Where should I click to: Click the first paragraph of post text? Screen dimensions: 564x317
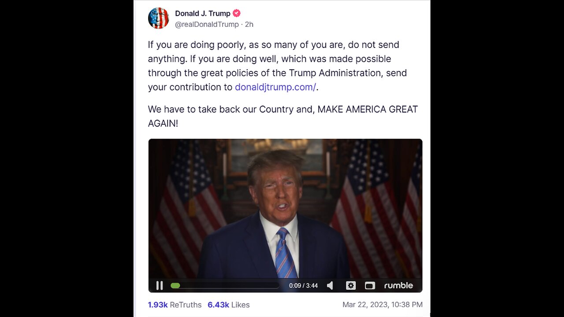pos(278,66)
